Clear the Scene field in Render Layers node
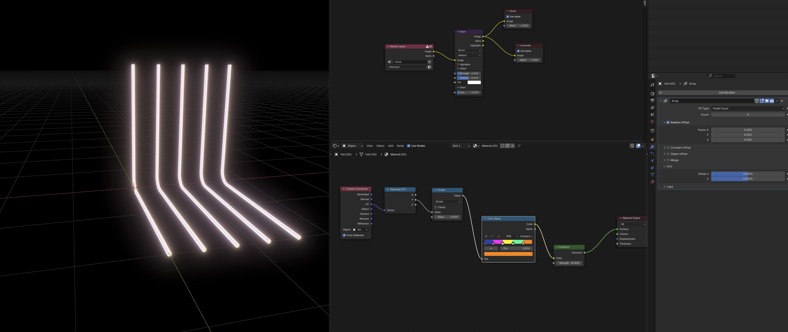This screenshot has width=788, height=332. [430, 62]
